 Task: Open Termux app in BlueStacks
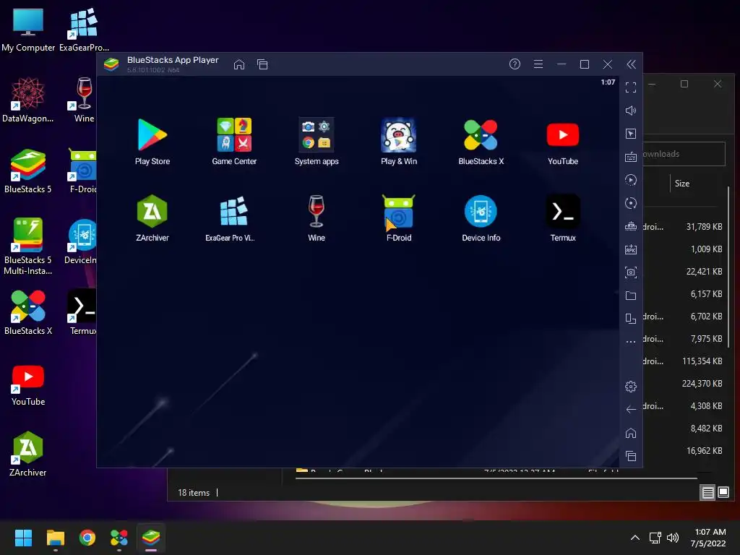[562, 218]
